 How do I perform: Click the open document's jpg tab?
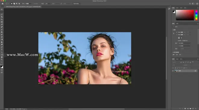point(23,7)
